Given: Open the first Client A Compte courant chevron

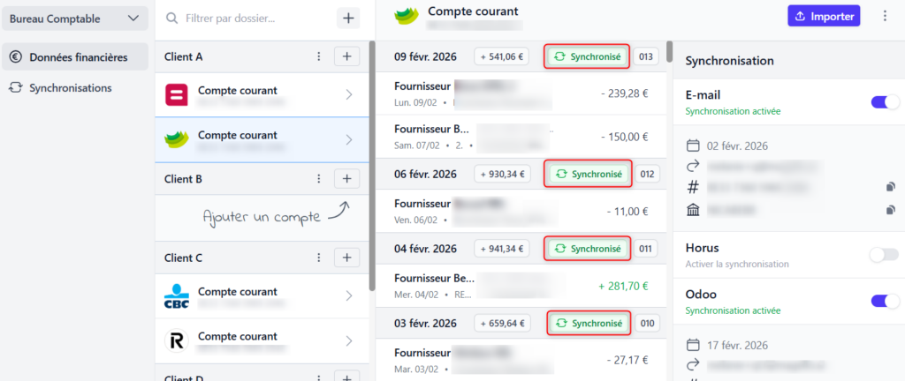Looking at the screenshot, I should click(349, 94).
